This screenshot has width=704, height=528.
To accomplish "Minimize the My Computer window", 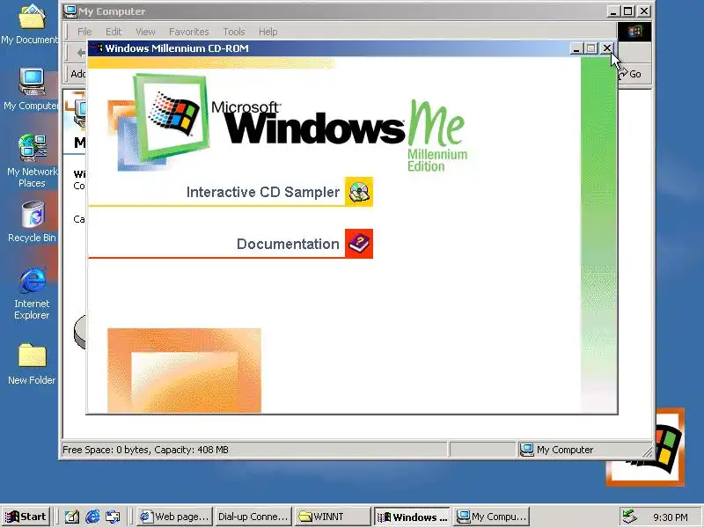I will (613, 11).
